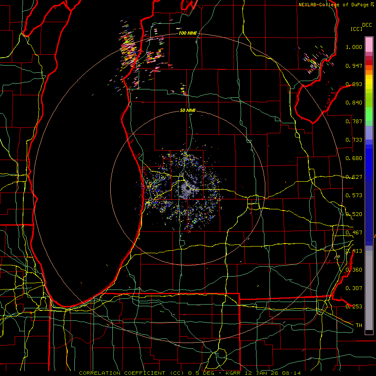Click the DCC label above the color scale
The image size is (376, 376).
coord(367,25)
